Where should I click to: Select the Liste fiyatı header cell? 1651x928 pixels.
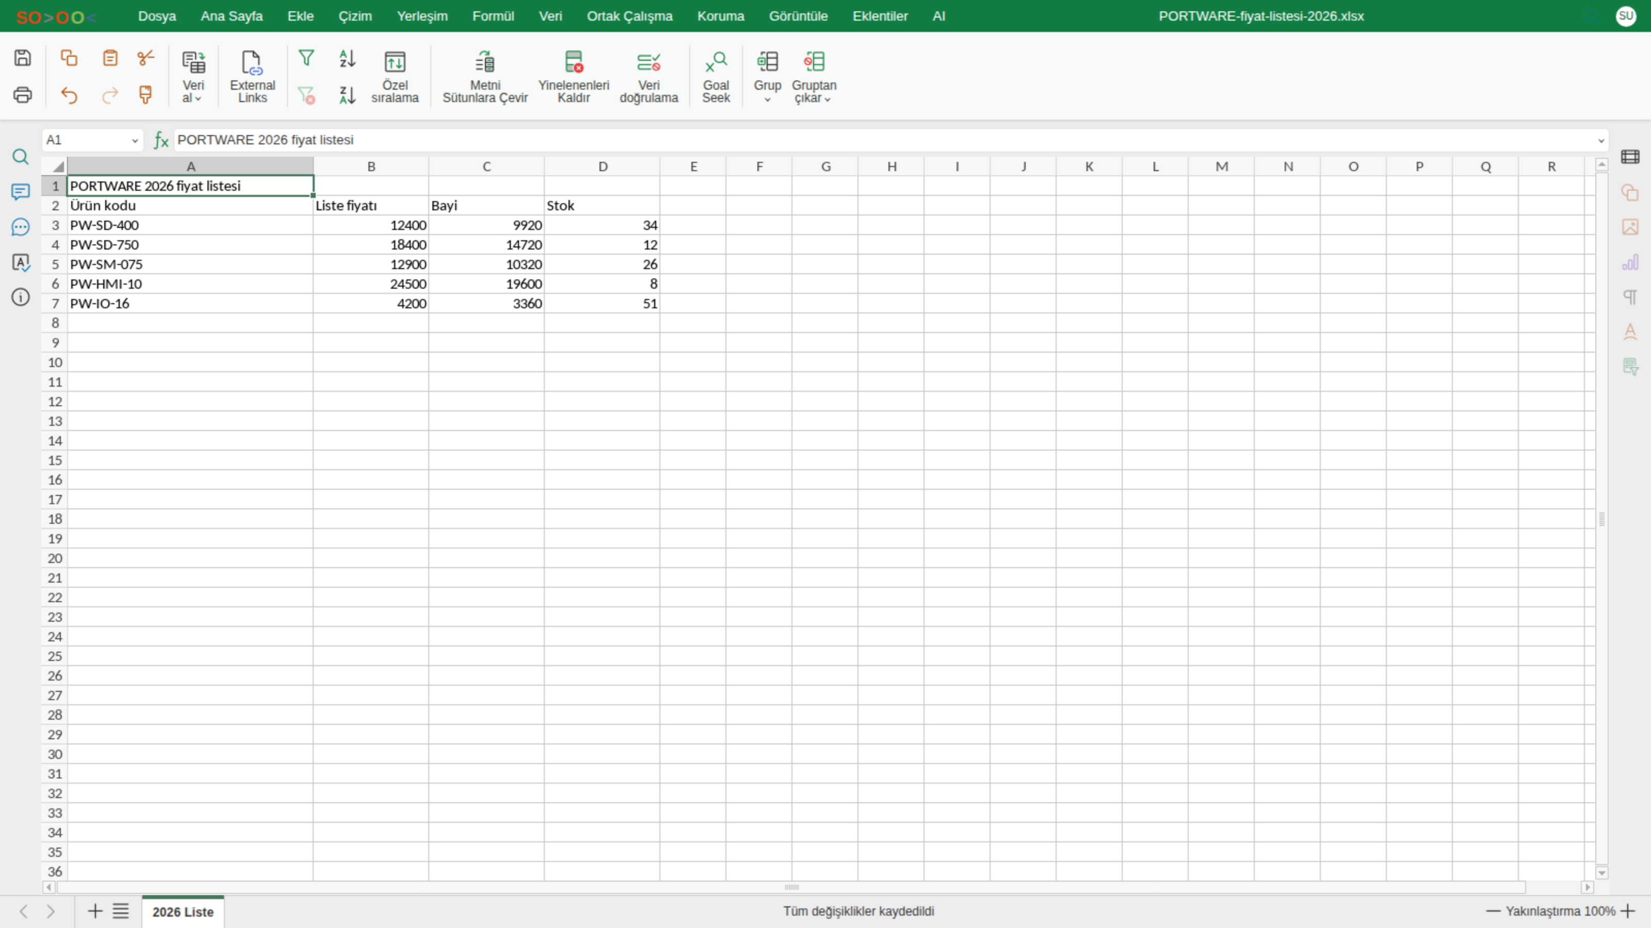[x=371, y=206]
